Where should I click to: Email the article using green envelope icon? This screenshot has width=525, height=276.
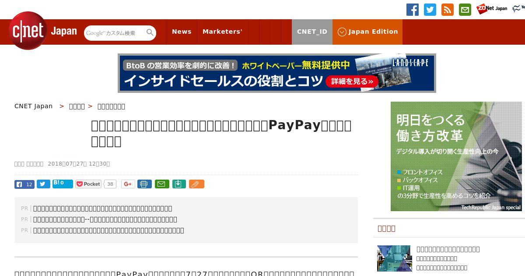pyautogui.click(x=161, y=184)
